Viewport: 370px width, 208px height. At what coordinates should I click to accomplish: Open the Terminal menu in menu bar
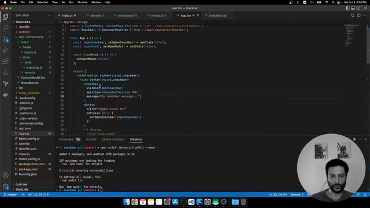(82, 2)
